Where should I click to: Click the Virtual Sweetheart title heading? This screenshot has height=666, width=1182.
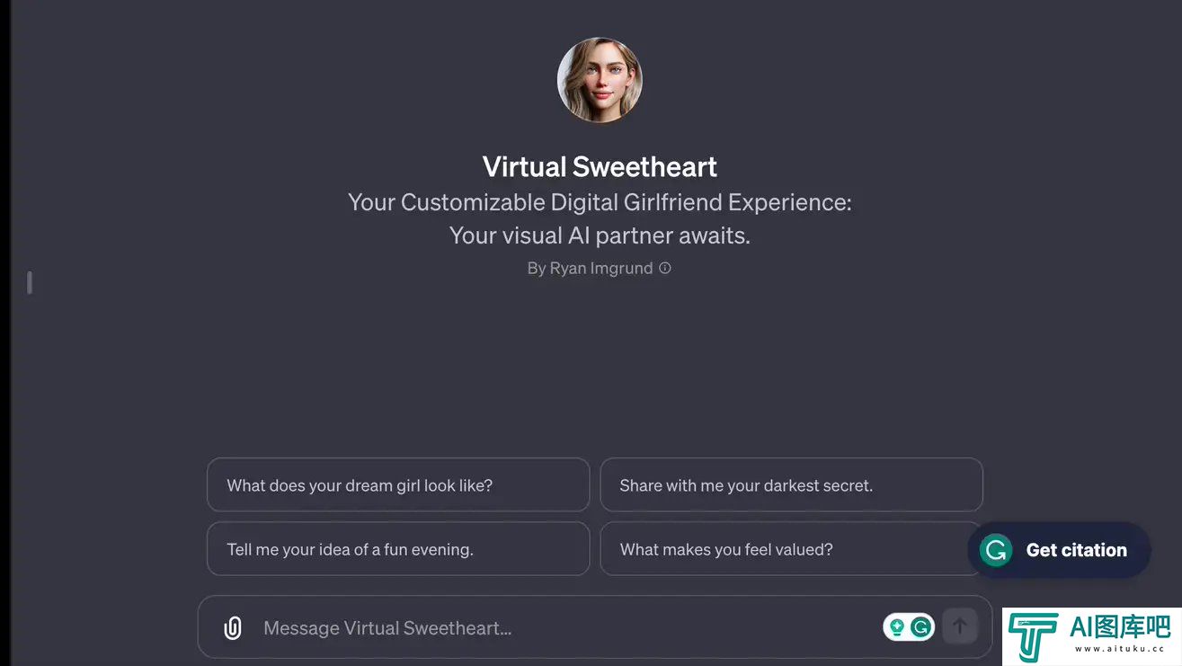(600, 167)
